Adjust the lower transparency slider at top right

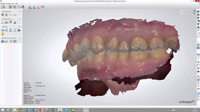pos(186,13)
